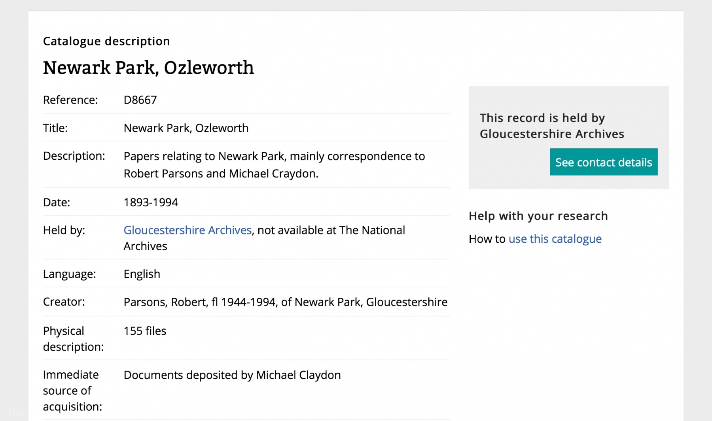Click the 'Creator:' field label
Image resolution: width=712 pixels, height=421 pixels.
click(64, 302)
